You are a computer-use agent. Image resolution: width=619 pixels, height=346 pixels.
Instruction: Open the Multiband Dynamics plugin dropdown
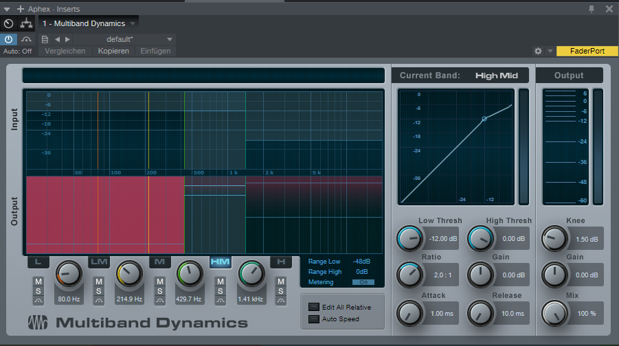tap(89, 23)
